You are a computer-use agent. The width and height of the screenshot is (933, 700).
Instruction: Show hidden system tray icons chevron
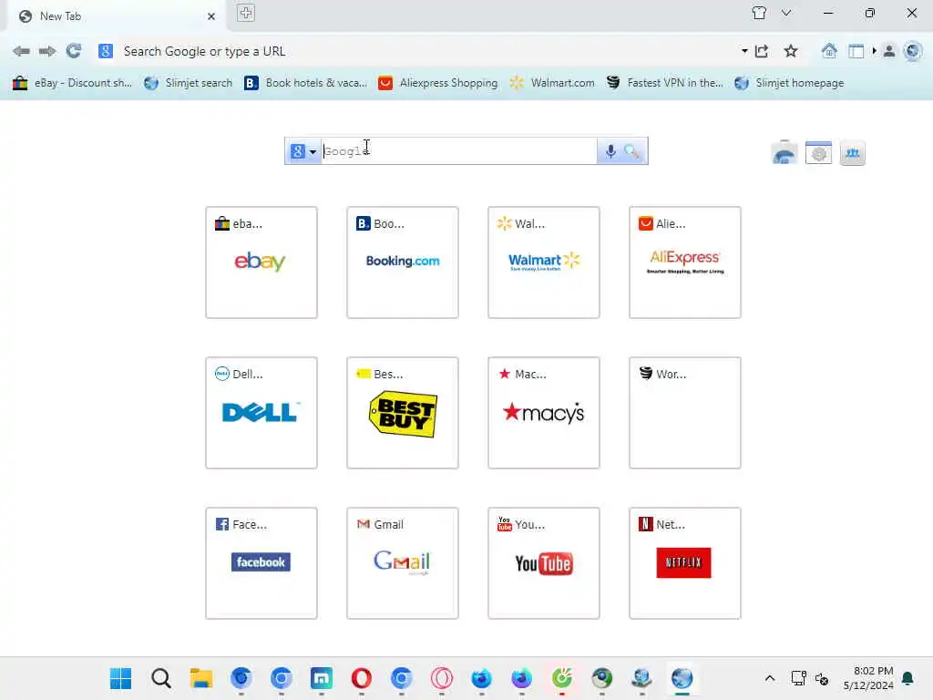point(769,678)
